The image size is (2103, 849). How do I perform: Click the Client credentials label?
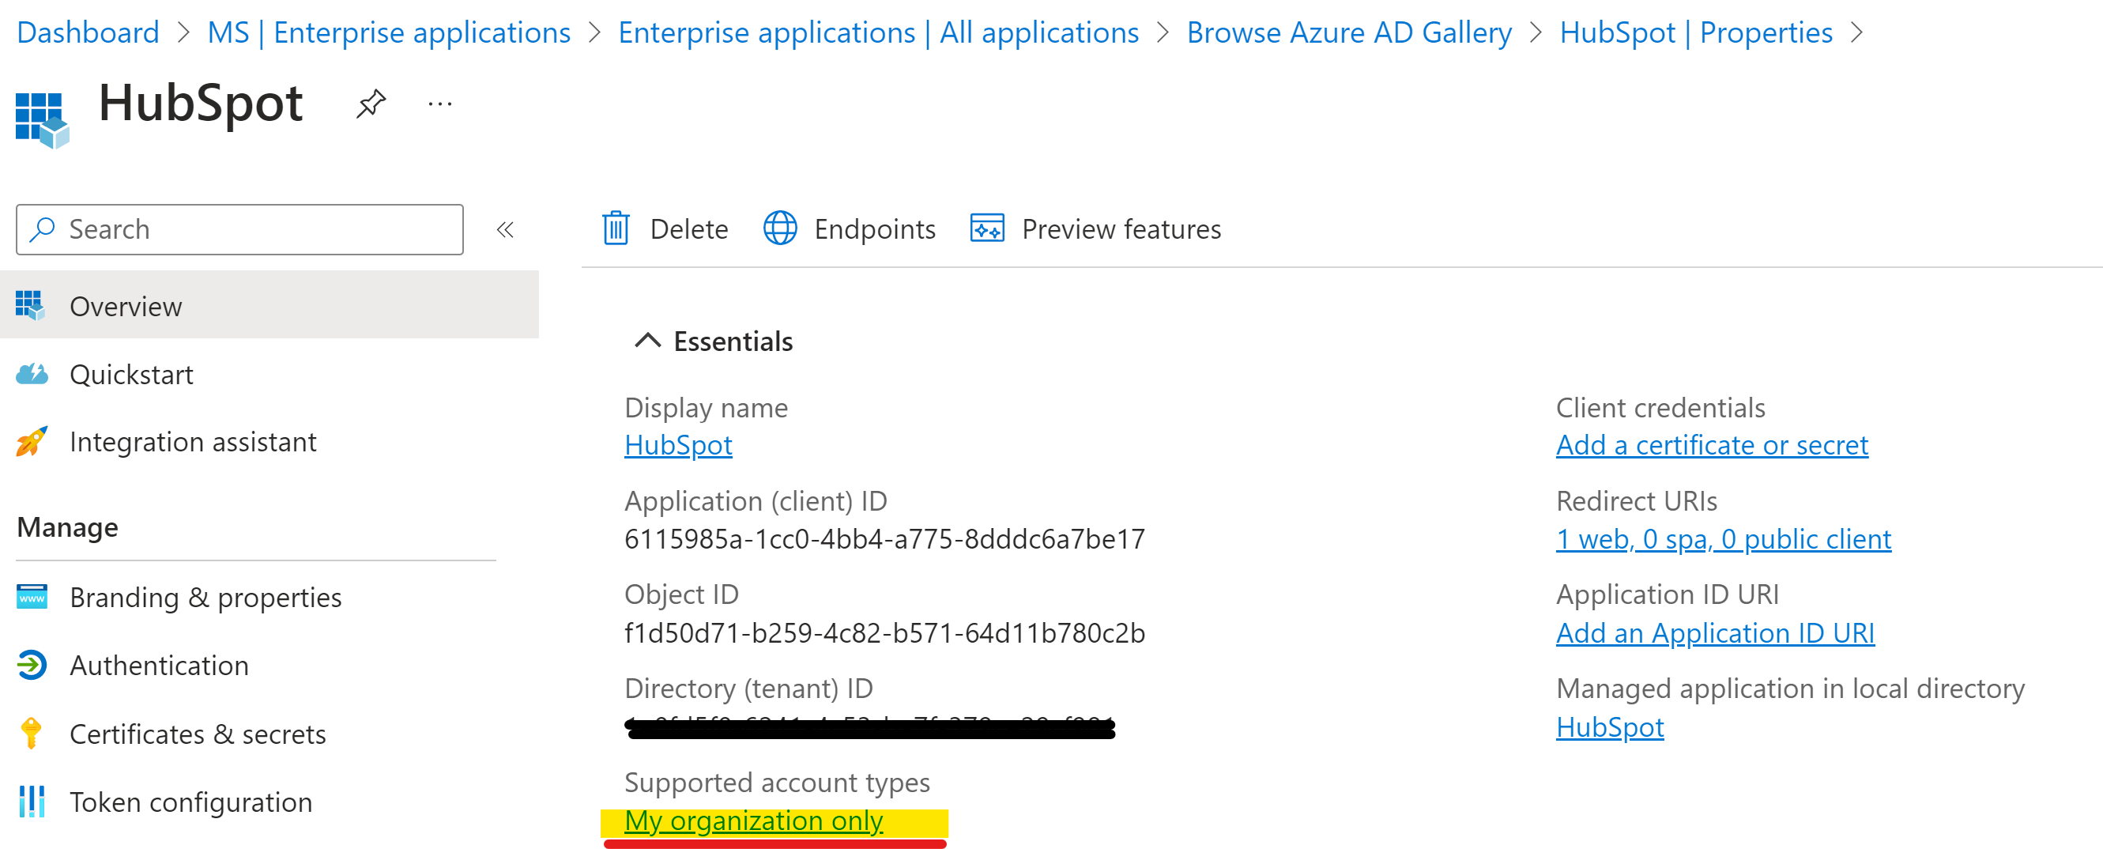click(1660, 407)
